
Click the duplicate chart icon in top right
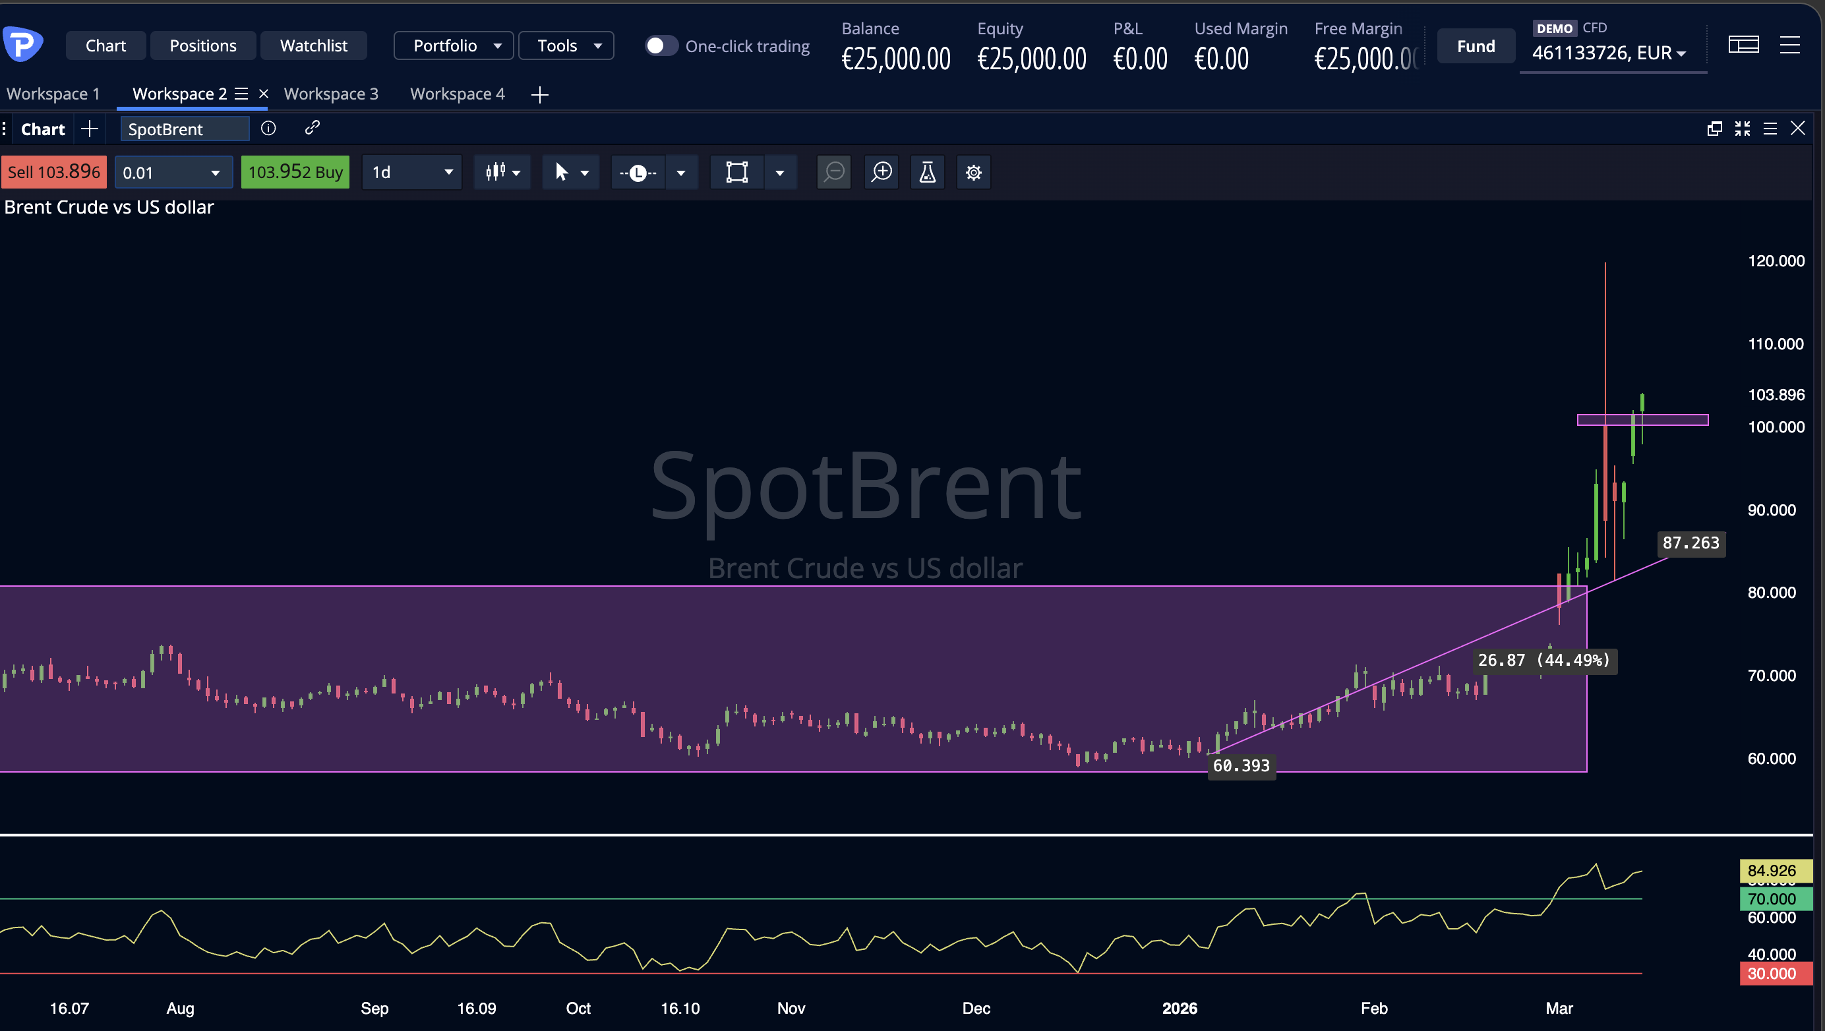1714,128
